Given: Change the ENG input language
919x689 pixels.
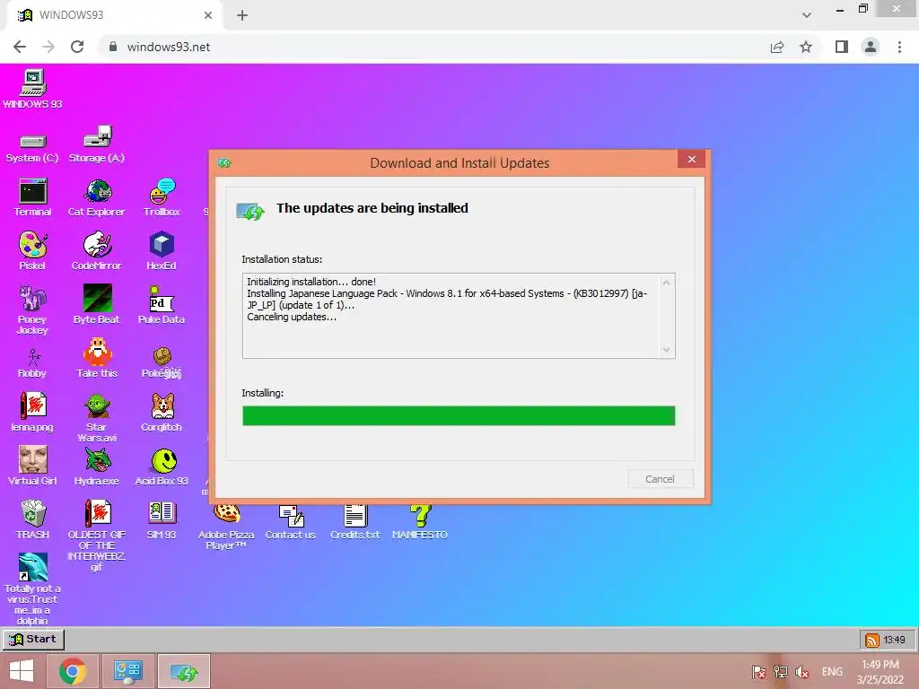Looking at the screenshot, I should (x=832, y=672).
